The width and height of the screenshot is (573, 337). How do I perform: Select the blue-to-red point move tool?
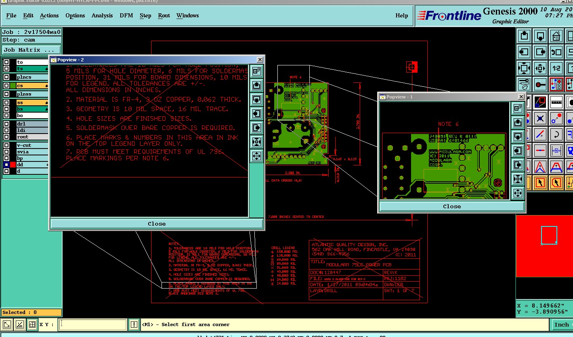tap(556, 118)
